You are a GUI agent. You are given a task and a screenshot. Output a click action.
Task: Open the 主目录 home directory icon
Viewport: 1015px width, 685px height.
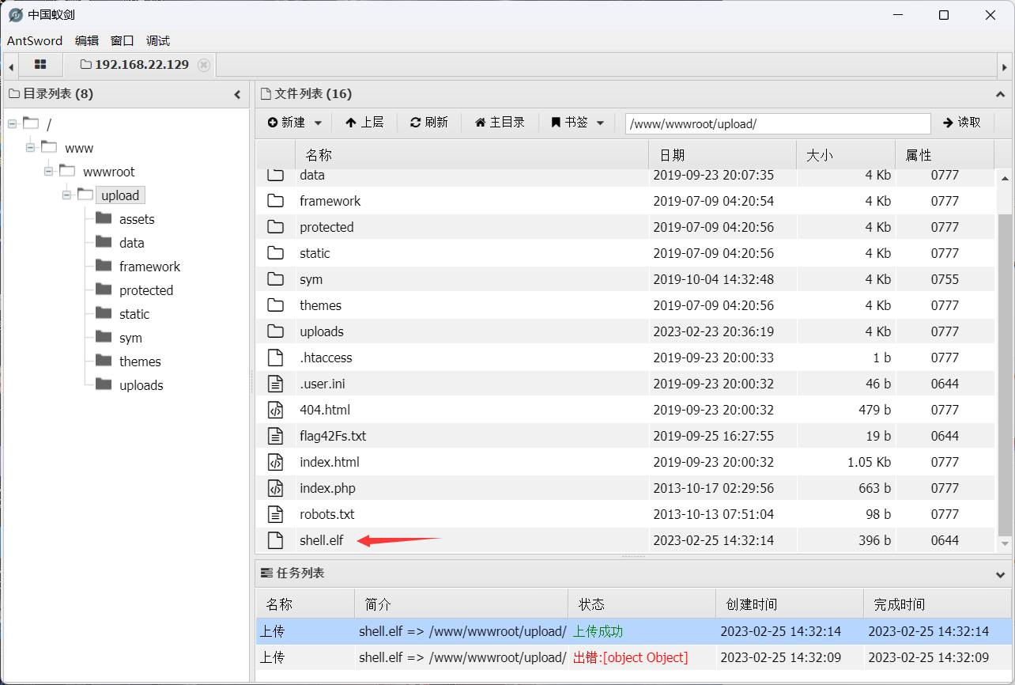(481, 122)
